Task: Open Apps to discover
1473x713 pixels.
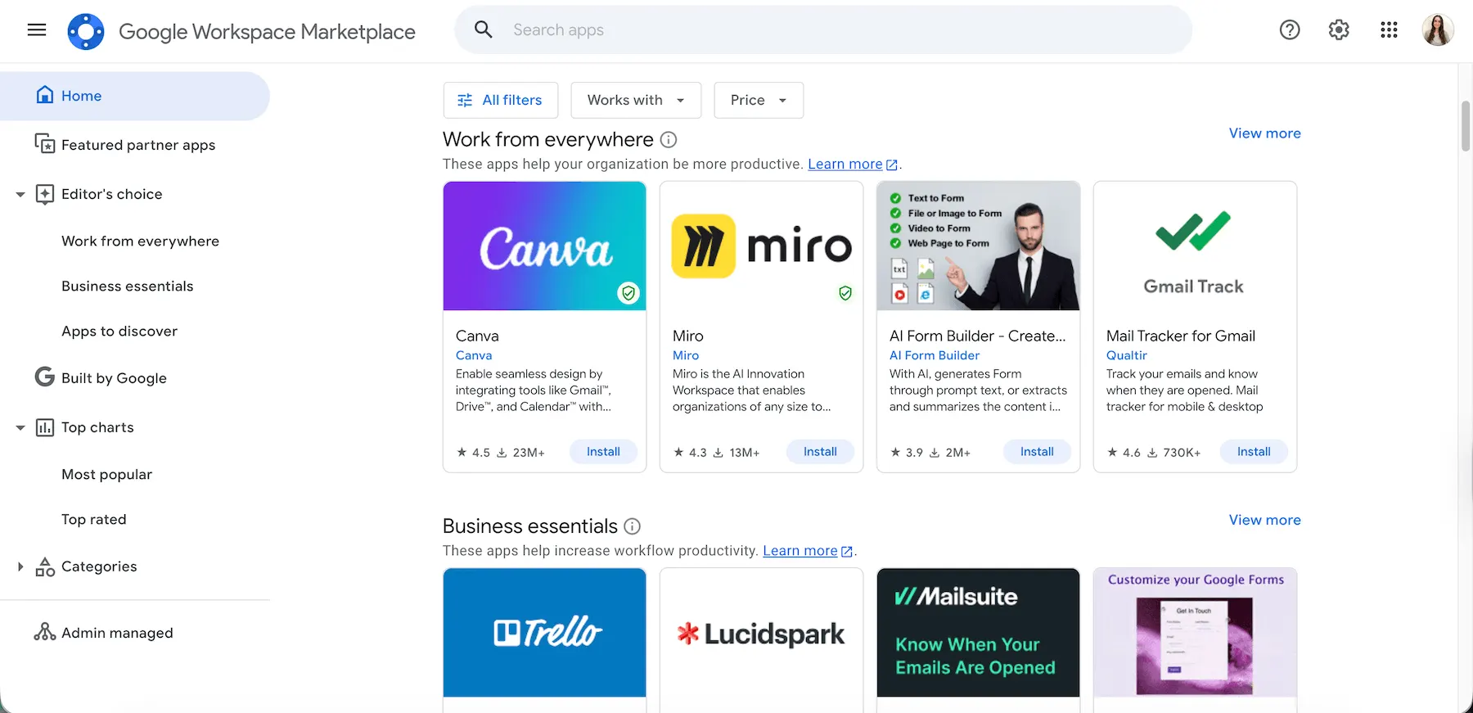Action: [119, 331]
